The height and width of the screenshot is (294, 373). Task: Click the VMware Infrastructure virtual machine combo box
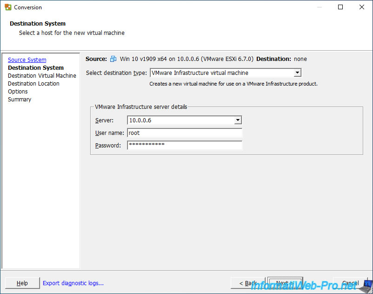tap(226, 73)
